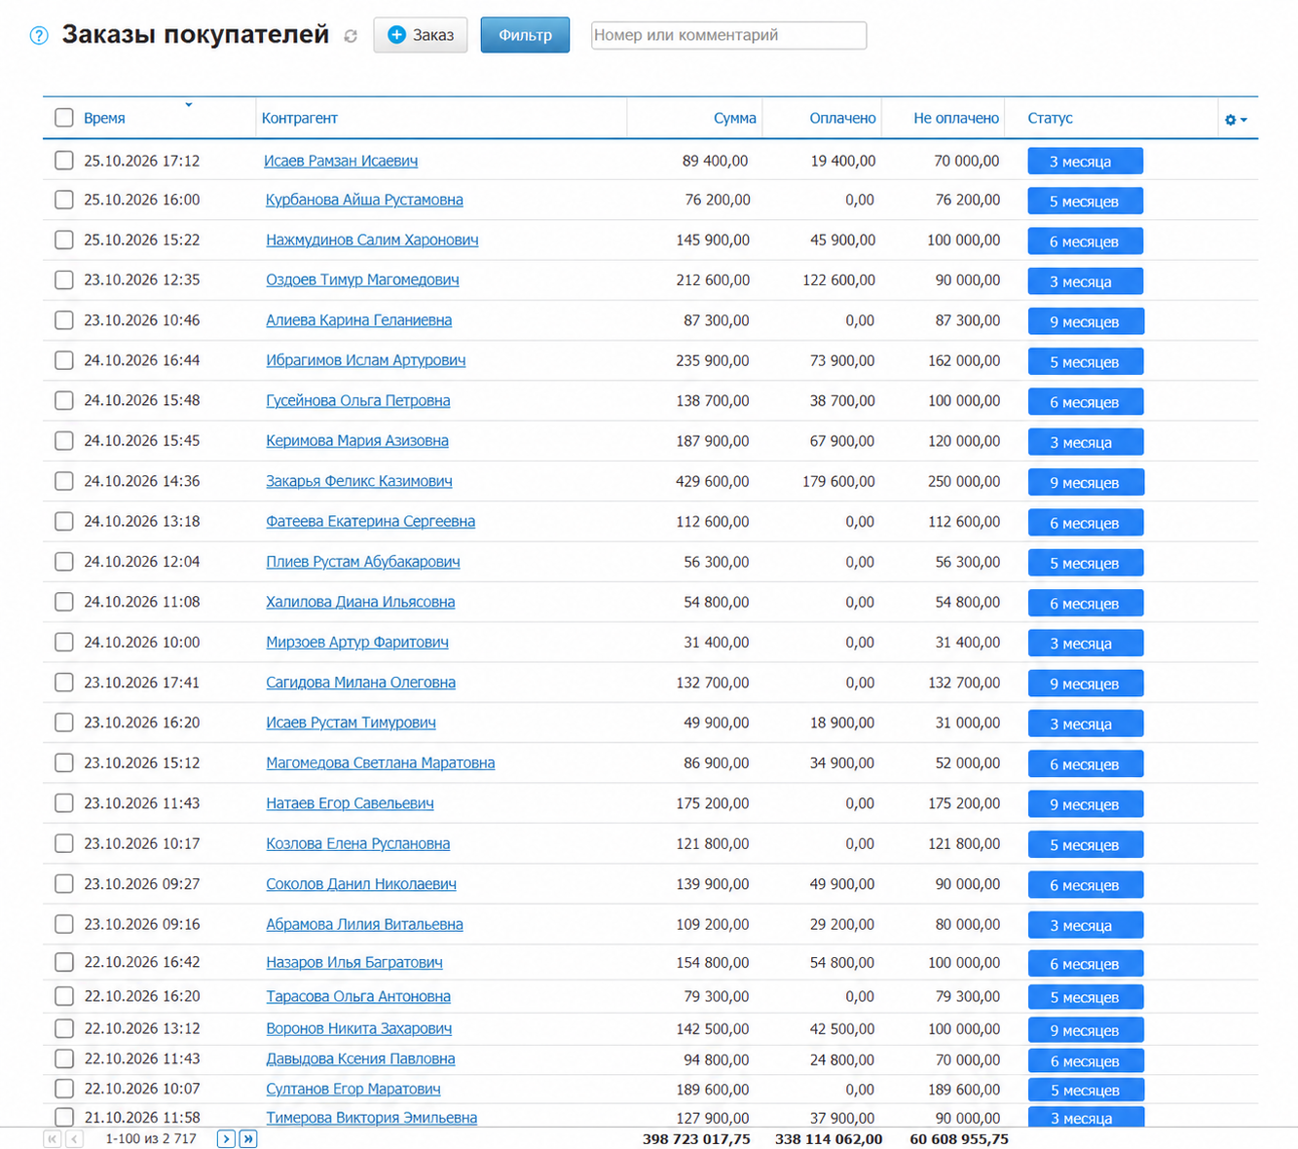Sort by the Статус column header

[x=1050, y=118]
